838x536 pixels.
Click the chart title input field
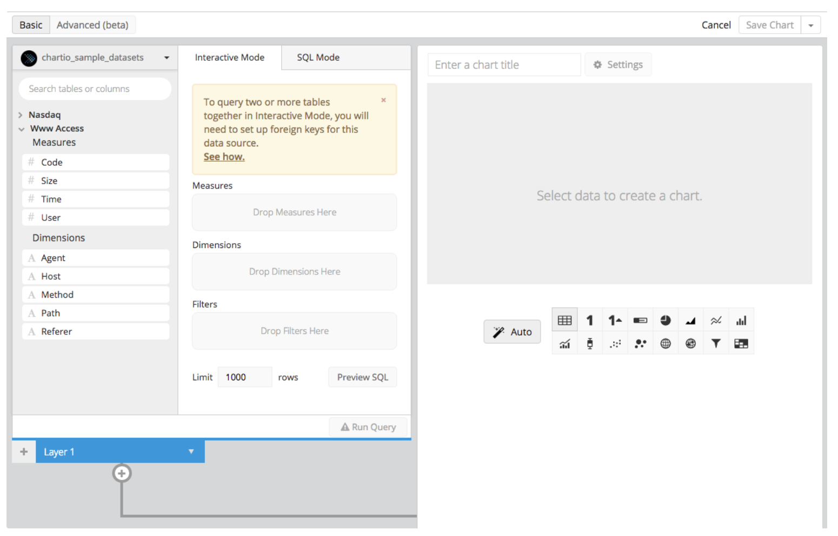coord(504,65)
